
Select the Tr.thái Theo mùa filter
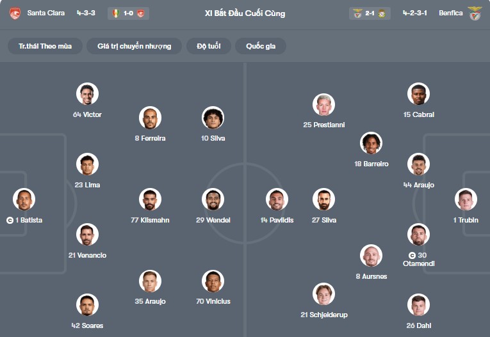(45, 46)
